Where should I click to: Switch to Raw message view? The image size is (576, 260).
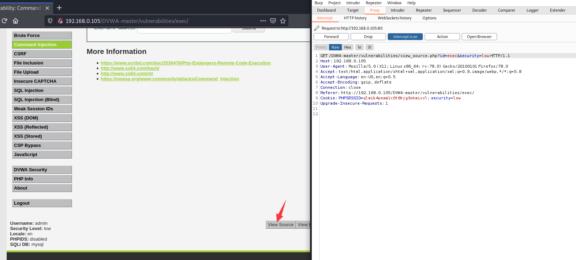[x=335, y=47]
